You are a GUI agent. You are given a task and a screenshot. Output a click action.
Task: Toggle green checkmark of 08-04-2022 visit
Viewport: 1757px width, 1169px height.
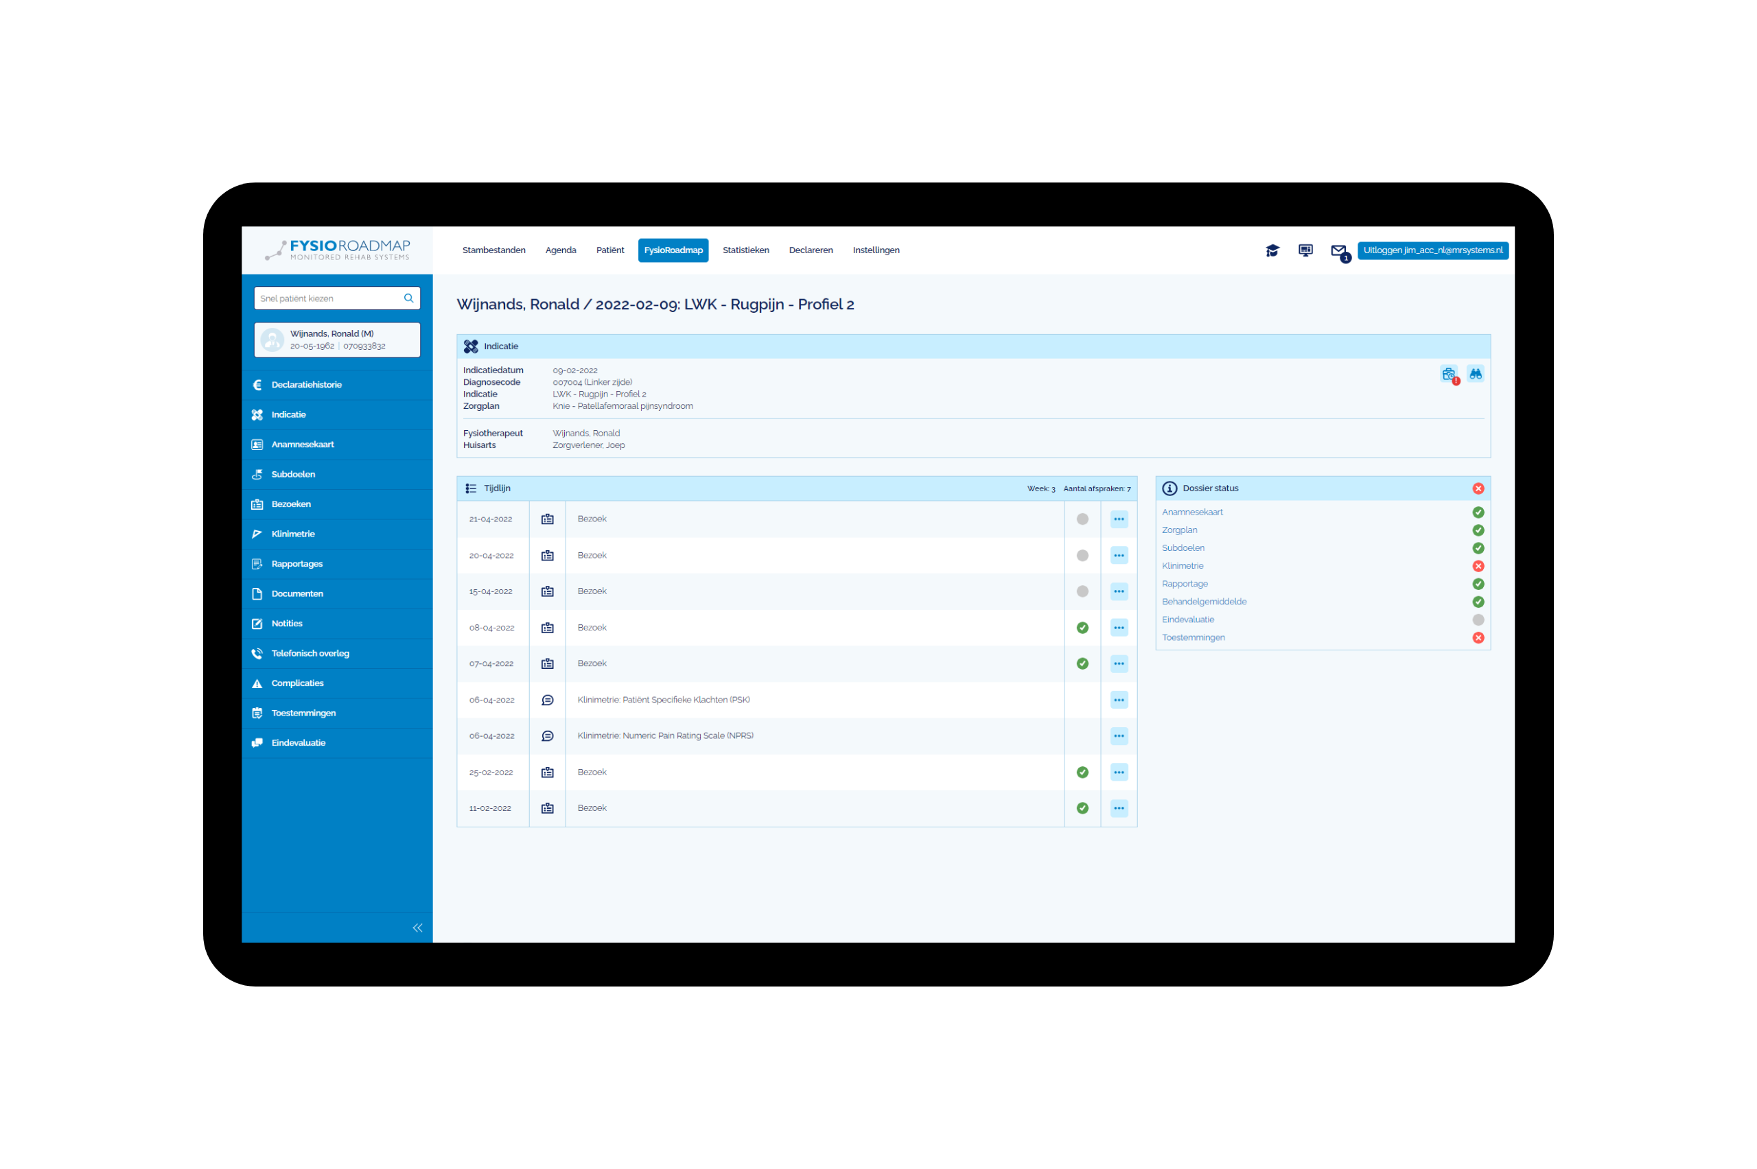coord(1082,628)
